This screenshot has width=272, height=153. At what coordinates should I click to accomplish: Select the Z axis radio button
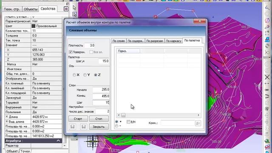tap(95, 75)
